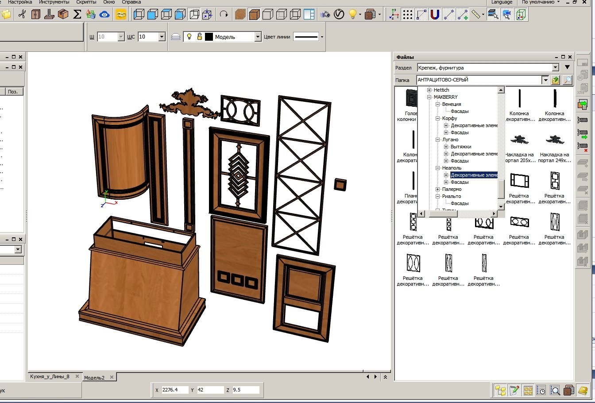Click the ruler measurement tool
Screen dimensions: 595x403
coord(476,15)
